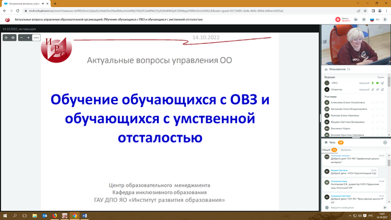Send chat message with arrow icon
391x220 pixels.
(385, 207)
